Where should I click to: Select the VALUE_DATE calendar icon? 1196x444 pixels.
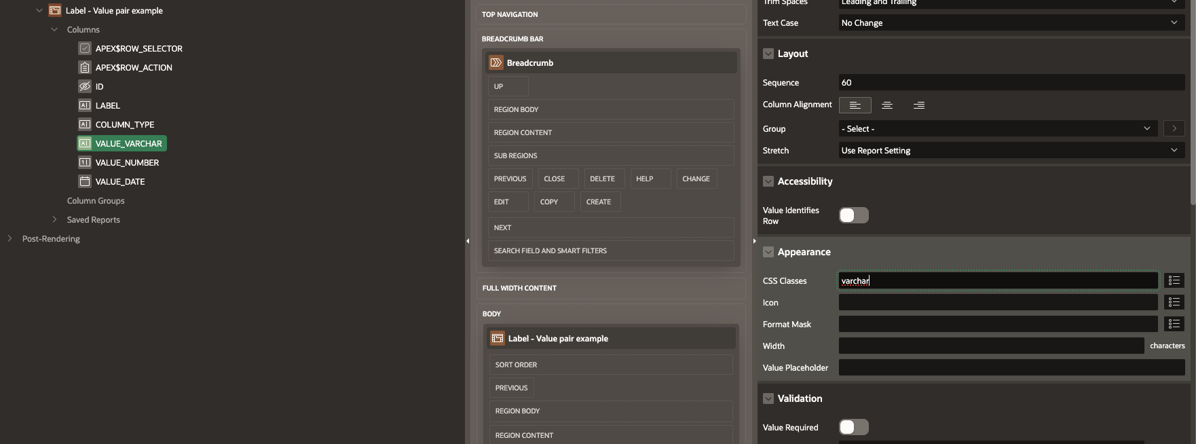84,181
